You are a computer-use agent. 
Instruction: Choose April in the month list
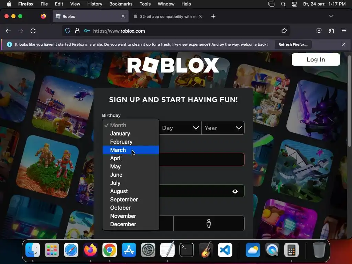131,158
